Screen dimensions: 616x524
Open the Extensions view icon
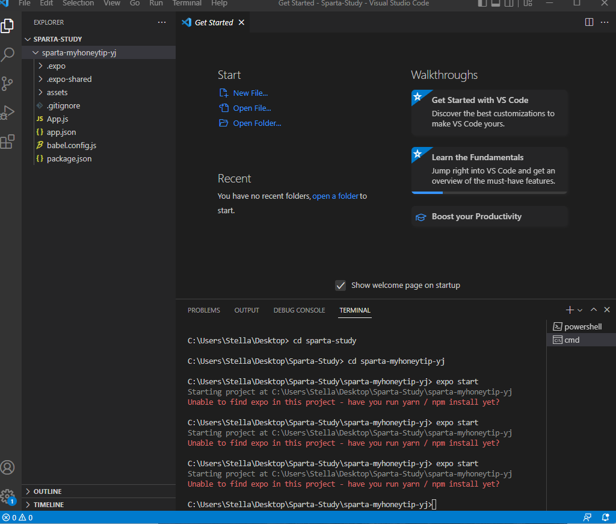click(7, 142)
